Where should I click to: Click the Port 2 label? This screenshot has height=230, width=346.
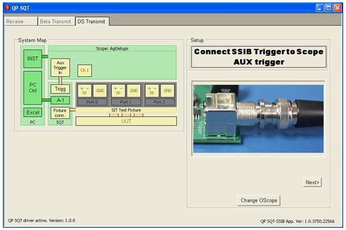click(x=159, y=102)
